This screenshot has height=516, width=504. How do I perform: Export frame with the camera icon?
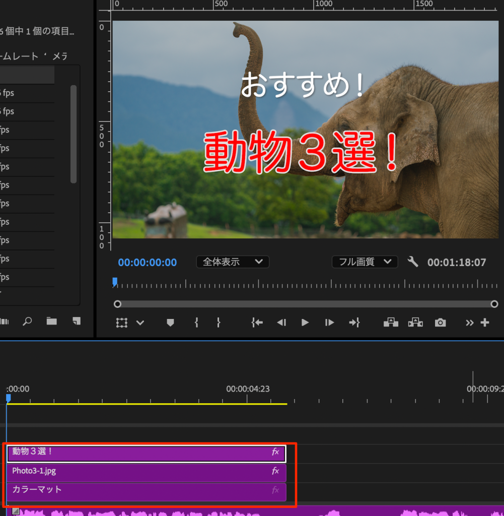point(441,322)
